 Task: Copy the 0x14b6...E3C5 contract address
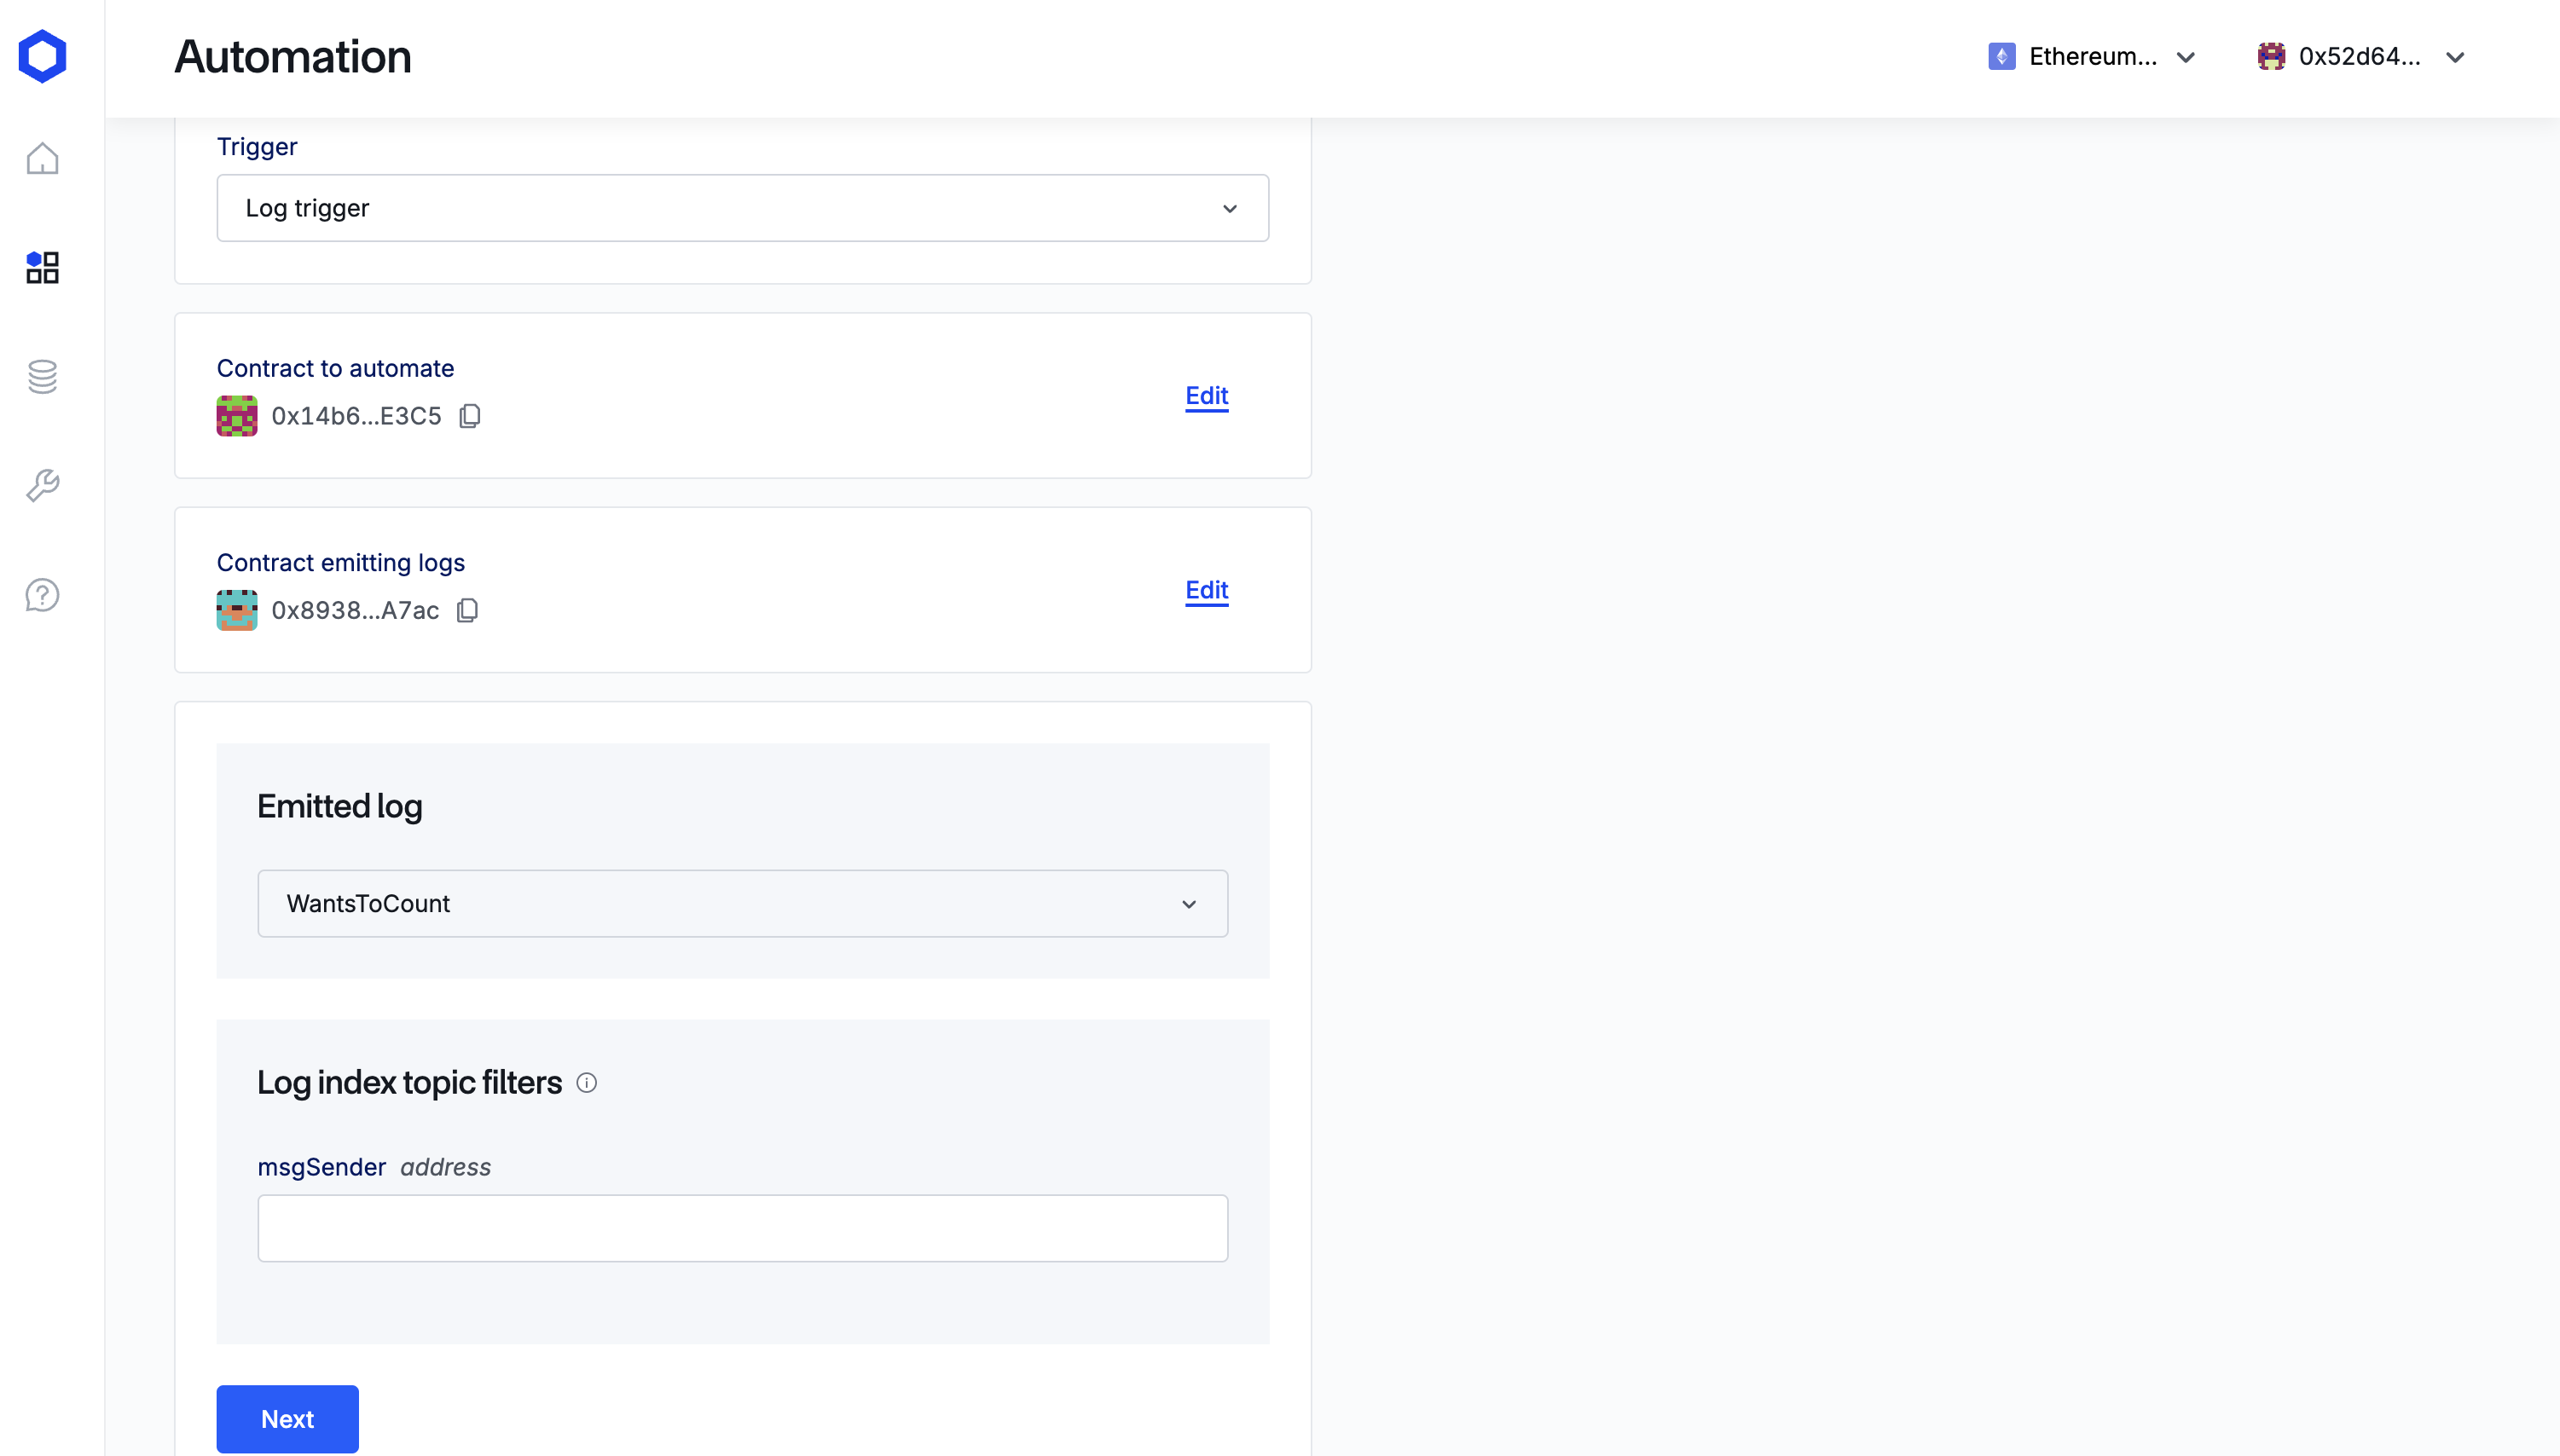coord(470,416)
